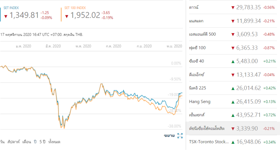Switch chart range to วัน (day)
Viewport: 280px width, 150px height.
point(2,142)
